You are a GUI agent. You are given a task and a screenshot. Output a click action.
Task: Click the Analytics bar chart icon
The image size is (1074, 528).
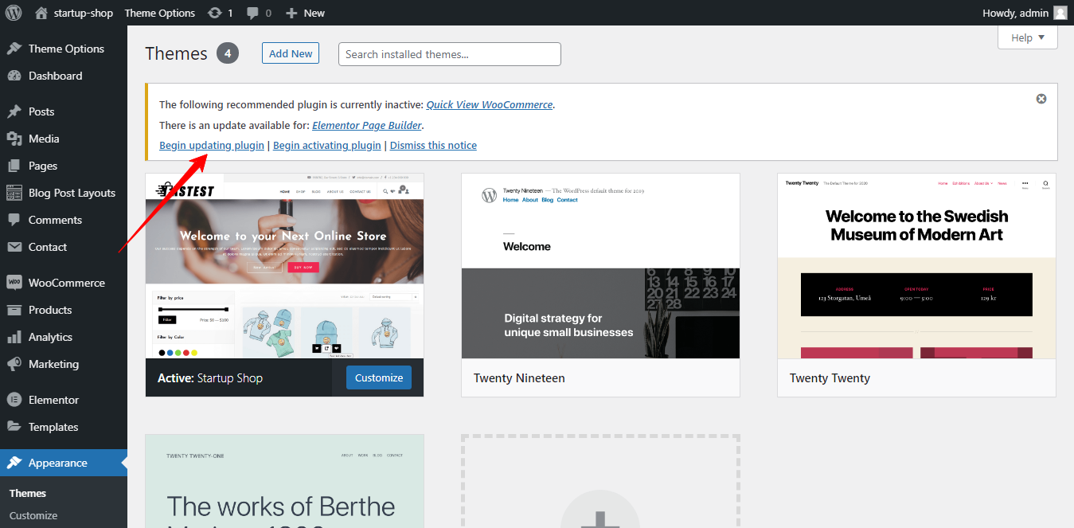[14, 337]
